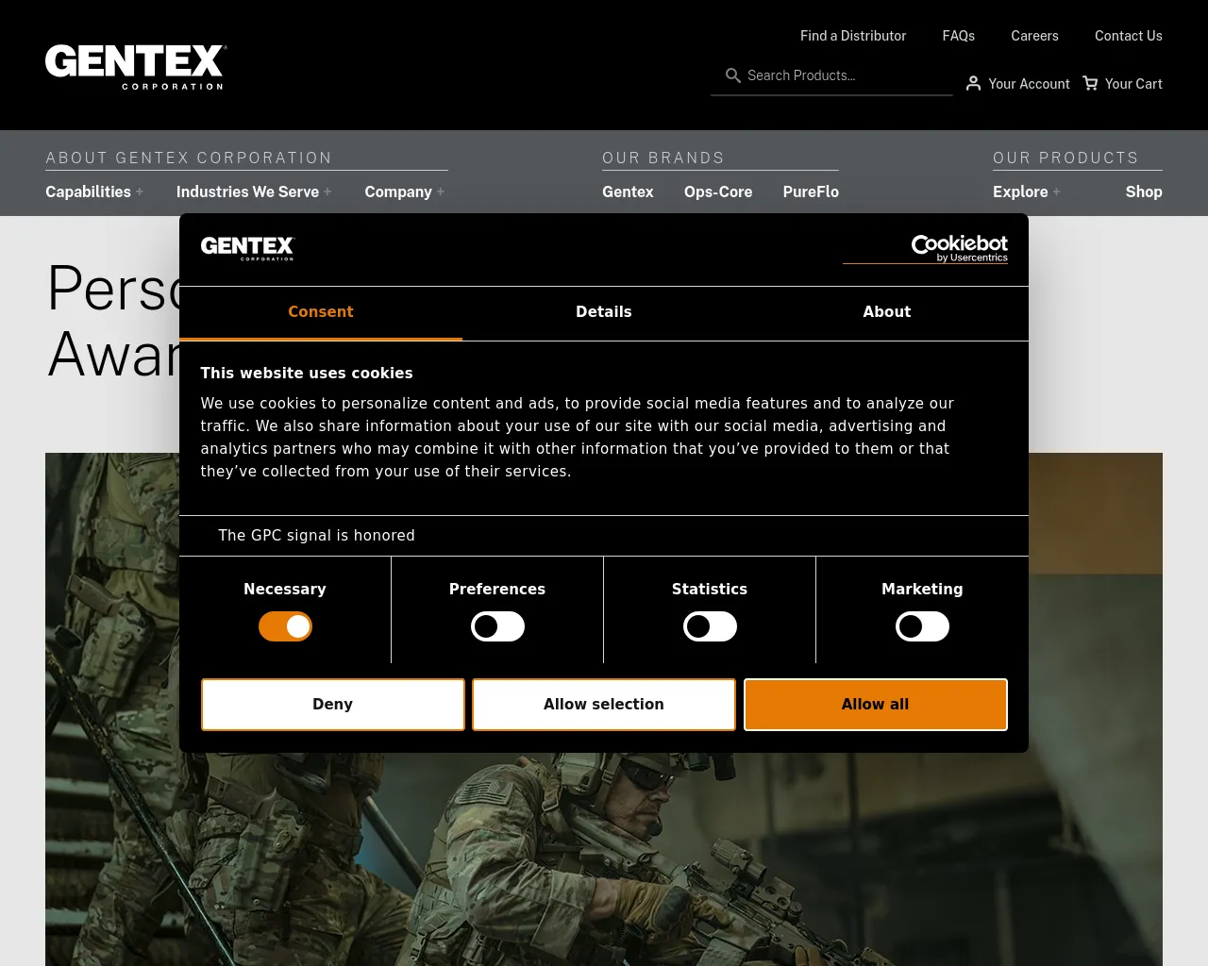The width and height of the screenshot is (1208, 966).
Task: Expand the Explore products menu
Action: pyautogui.click(x=1027, y=192)
